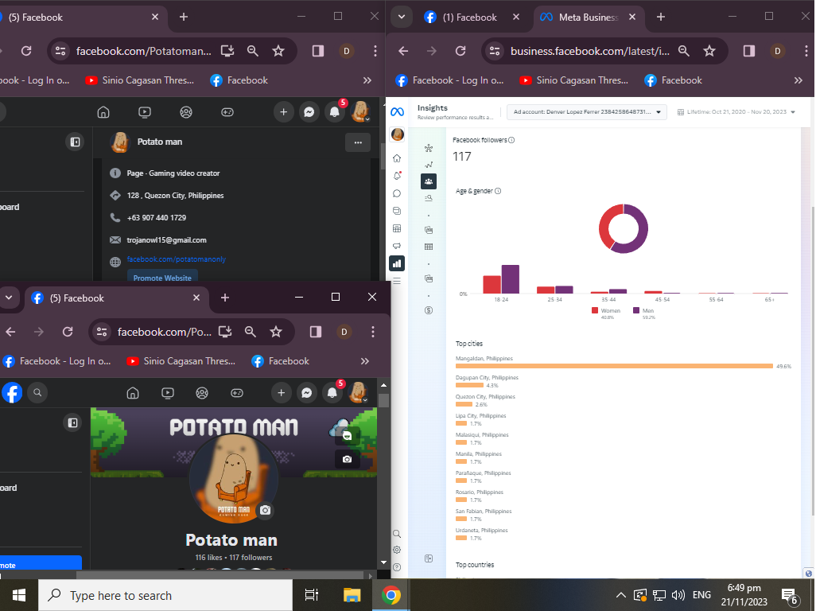Screen dimensions: 816x611
Task: Bookmark with star in lower-left Facebook window
Action: [x=276, y=332]
